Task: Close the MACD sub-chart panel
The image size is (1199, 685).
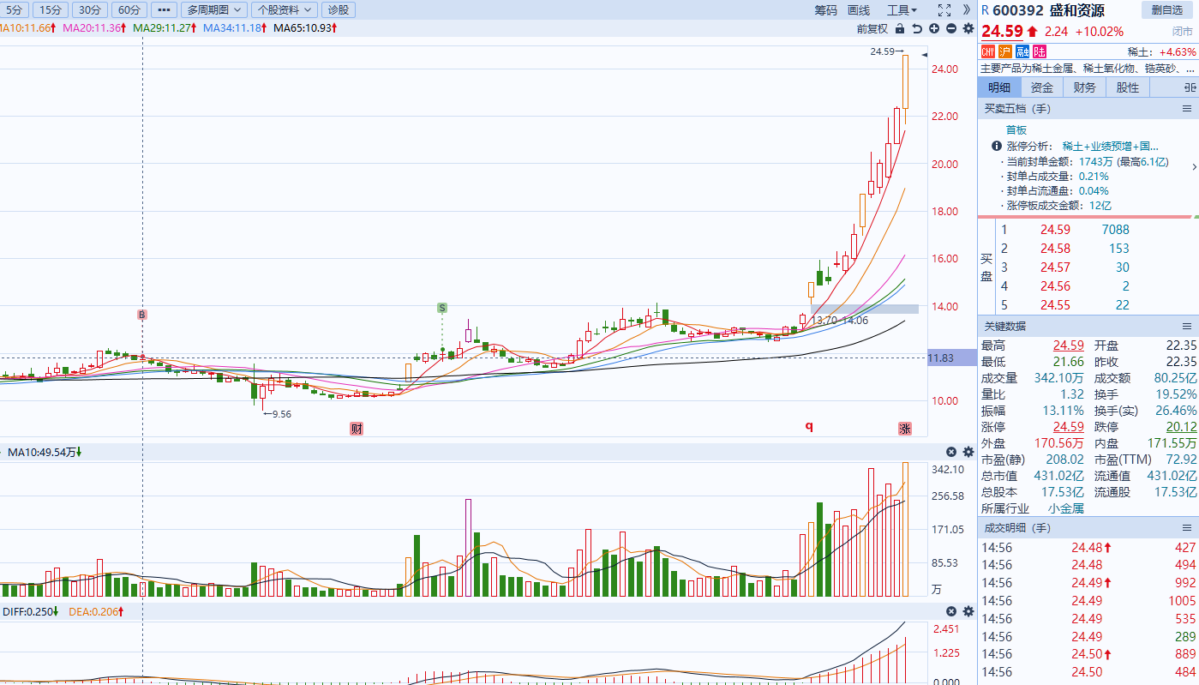Action: [x=951, y=611]
